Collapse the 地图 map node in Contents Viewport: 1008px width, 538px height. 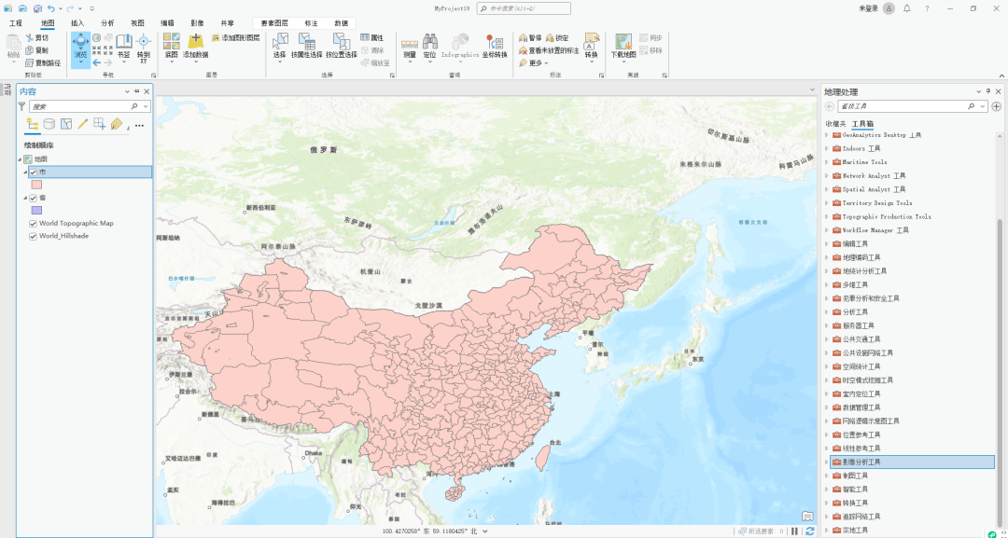coord(20,159)
